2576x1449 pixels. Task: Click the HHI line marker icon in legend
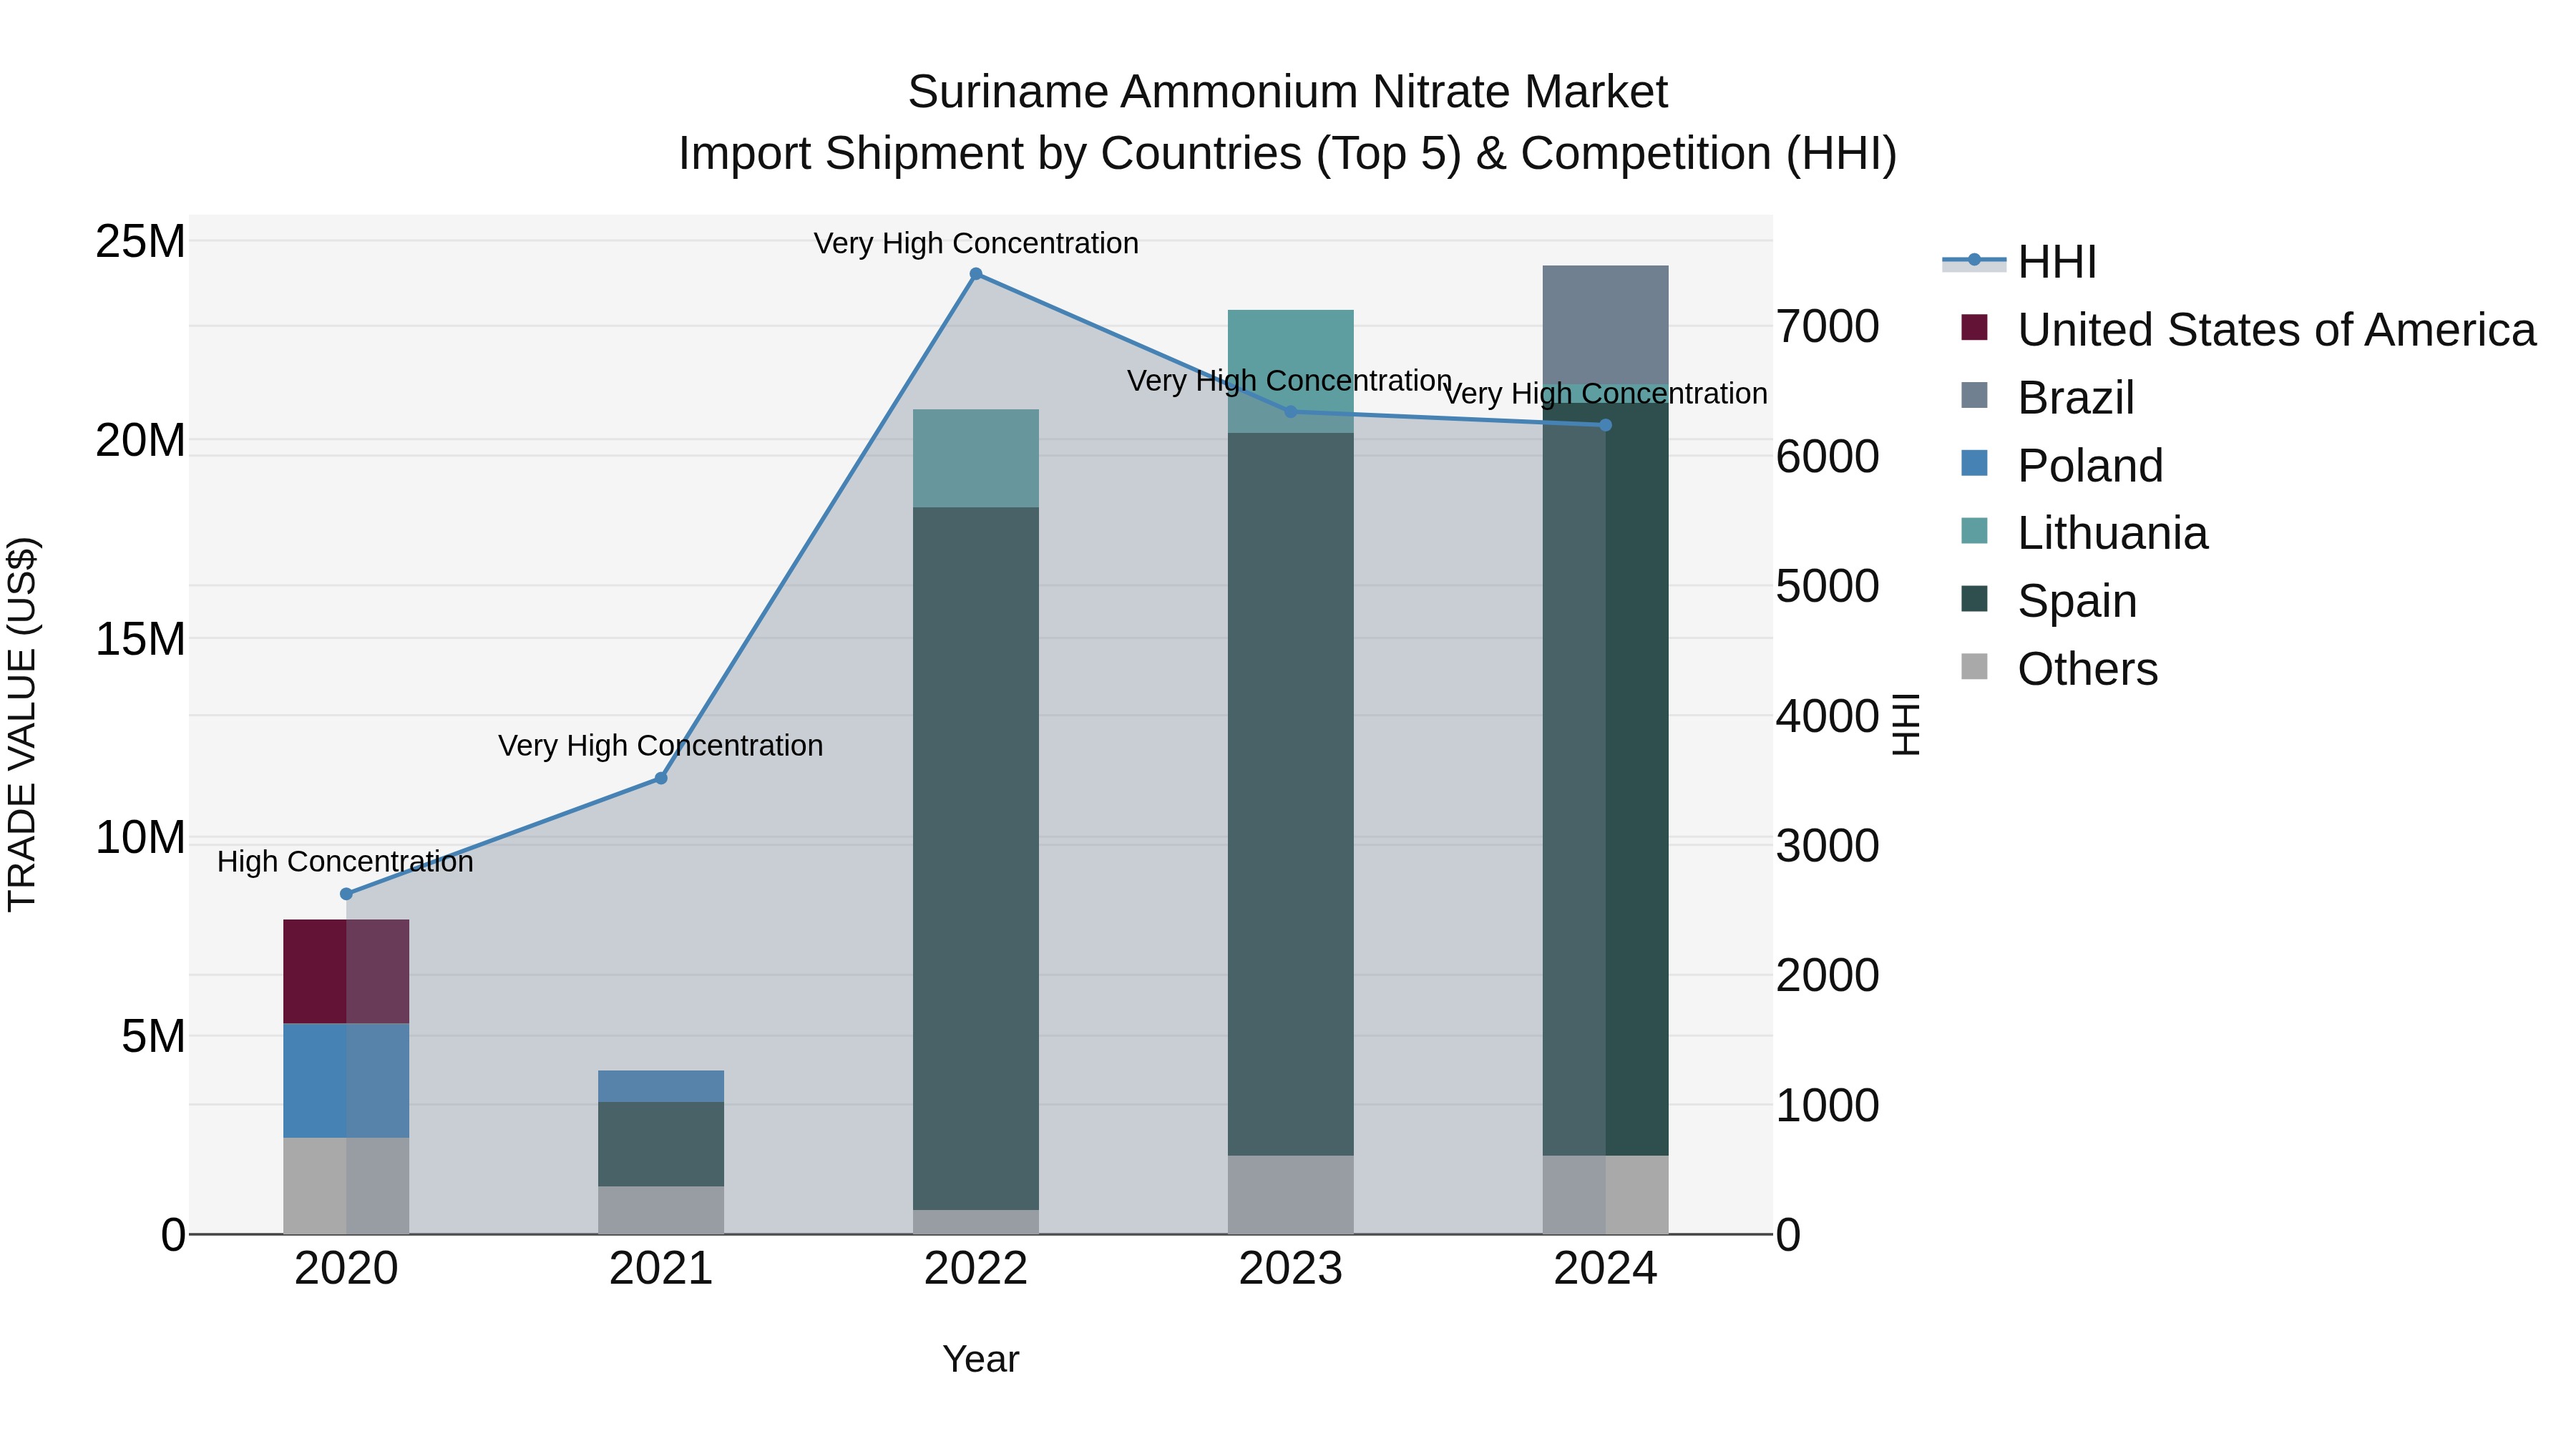pos(1974,260)
